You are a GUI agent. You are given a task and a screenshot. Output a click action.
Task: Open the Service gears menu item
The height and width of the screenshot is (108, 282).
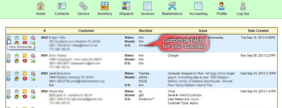click(84, 9)
